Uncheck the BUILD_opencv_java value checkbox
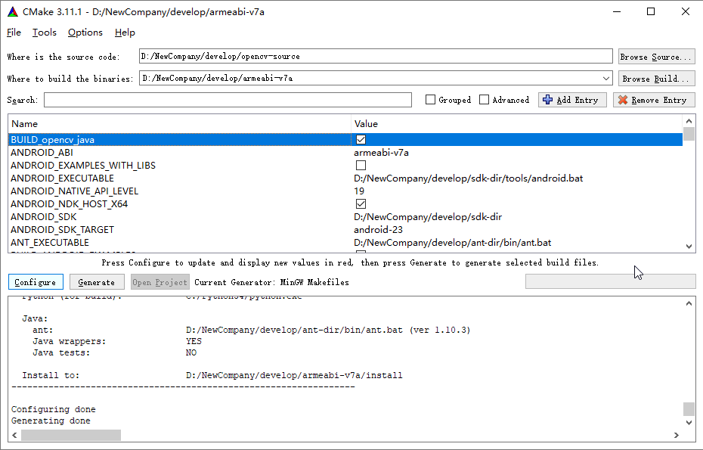The height and width of the screenshot is (450, 703). click(361, 139)
